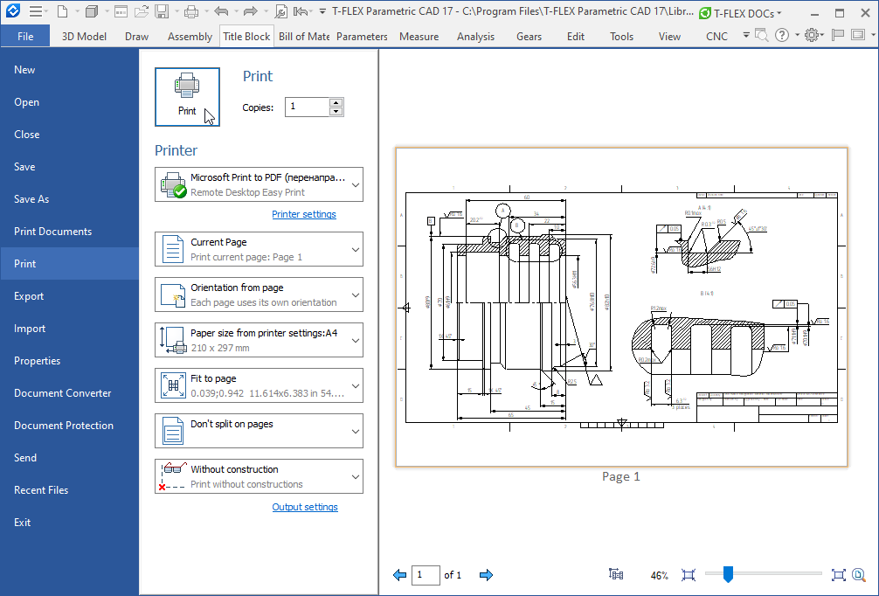
Task: Switch to the Measure tab
Action: [x=419, y=37]
